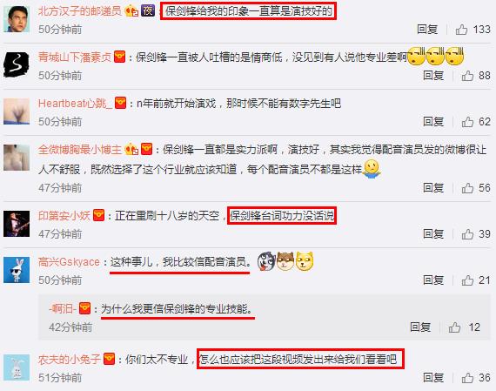Image resolution: width=496 pixels, height=391 pixels.
Task: Like the comment with 133 likes
Action: pyautogui.click(x=461, y=30)
